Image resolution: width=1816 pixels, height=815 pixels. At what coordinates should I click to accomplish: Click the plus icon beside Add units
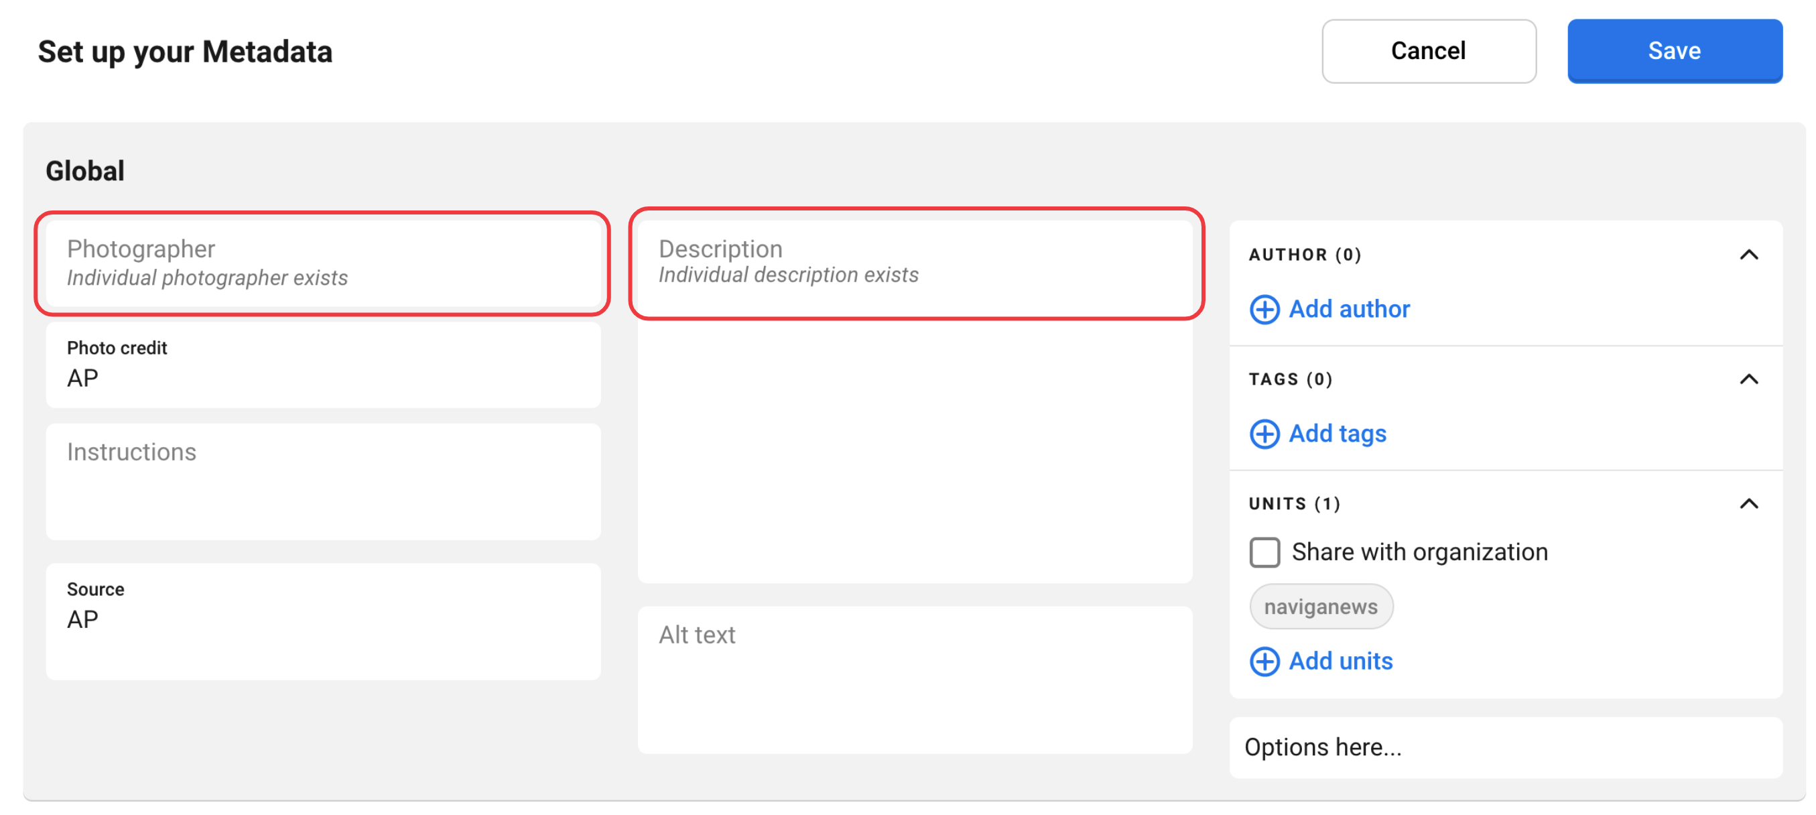tap(1264, 662)
